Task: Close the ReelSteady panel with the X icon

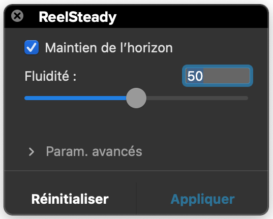Action: tap(17, 16)
